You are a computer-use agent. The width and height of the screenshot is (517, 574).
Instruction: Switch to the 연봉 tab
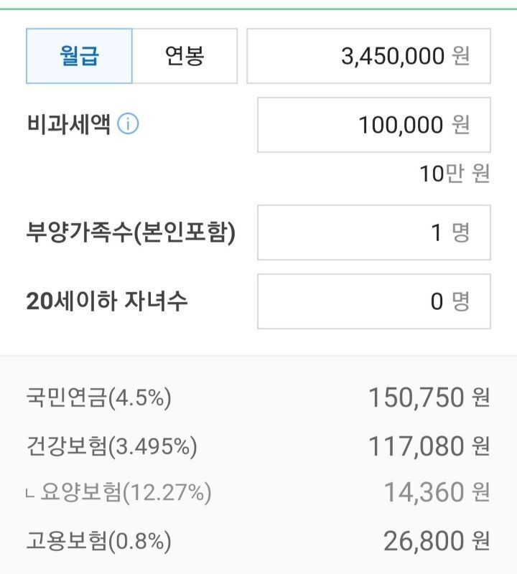click(185, 56)
